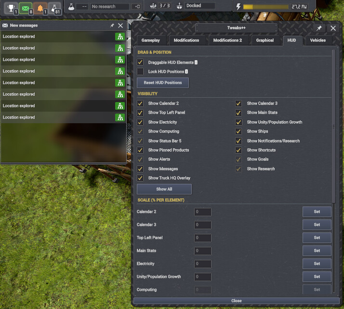Pin the New messages panel

pos(112,26)
